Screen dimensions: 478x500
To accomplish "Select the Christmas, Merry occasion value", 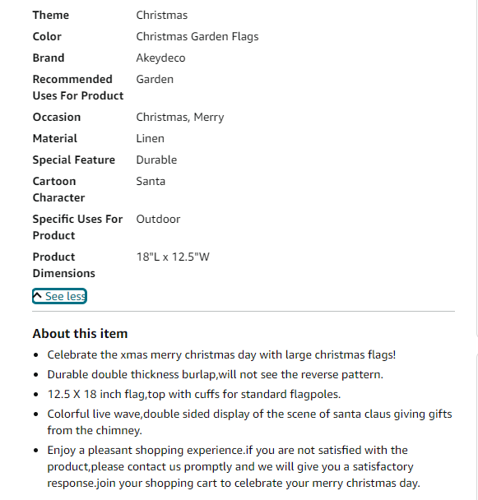I will (180, 118).
